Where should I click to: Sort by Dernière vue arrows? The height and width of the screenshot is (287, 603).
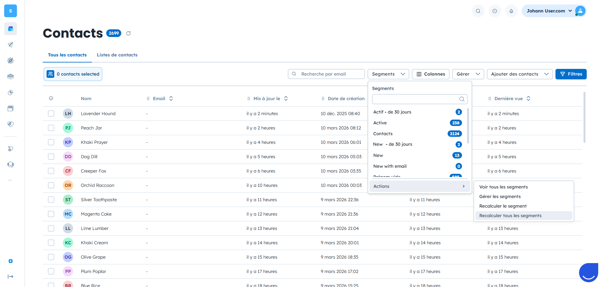tap(528, 99)
